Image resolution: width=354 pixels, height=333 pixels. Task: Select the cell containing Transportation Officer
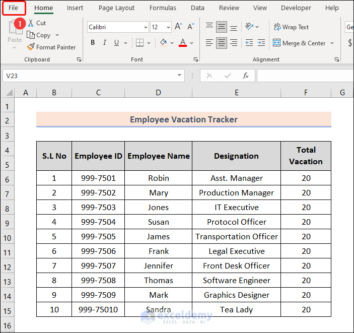tap(236, 236)
